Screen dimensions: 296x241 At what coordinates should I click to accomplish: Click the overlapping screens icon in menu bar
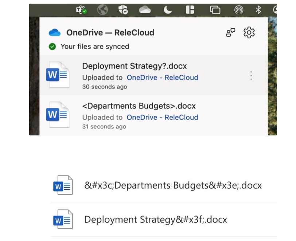click(215, 11)
